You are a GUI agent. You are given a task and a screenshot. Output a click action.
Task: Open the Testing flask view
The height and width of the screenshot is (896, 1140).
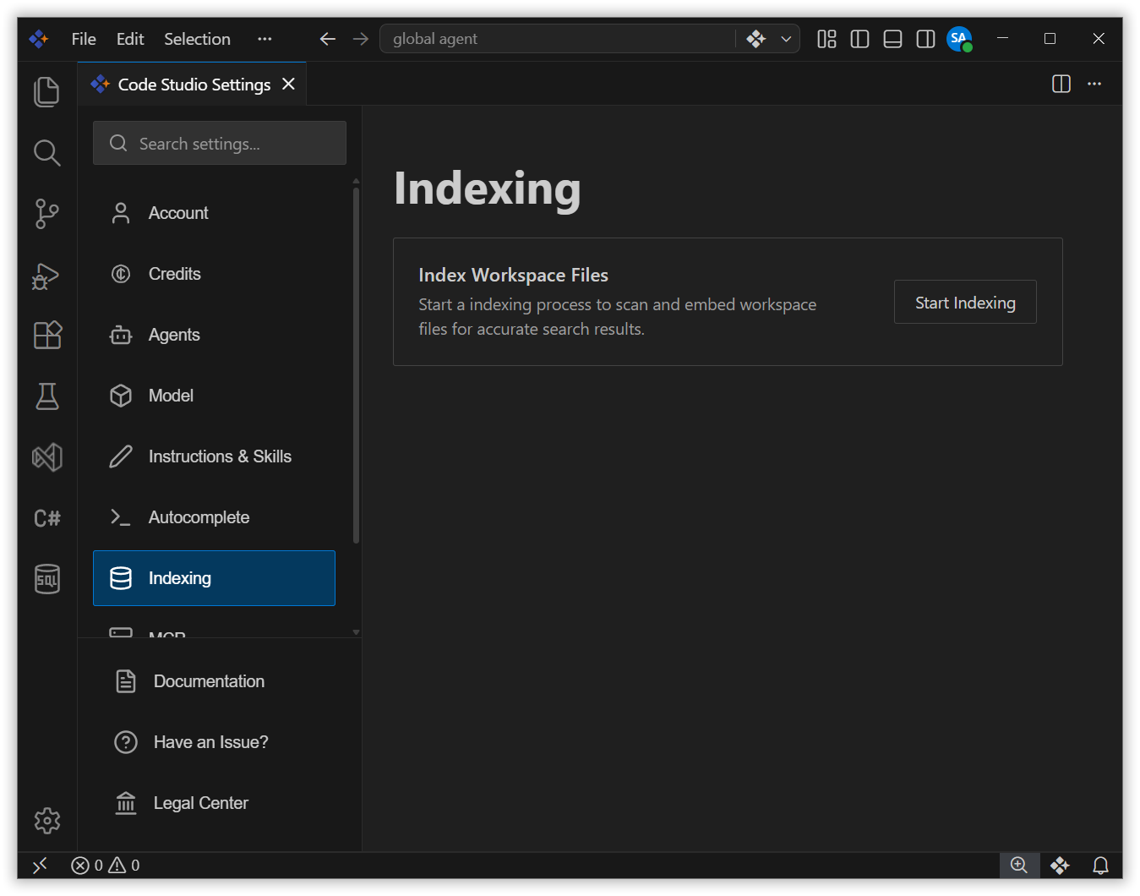46,396
